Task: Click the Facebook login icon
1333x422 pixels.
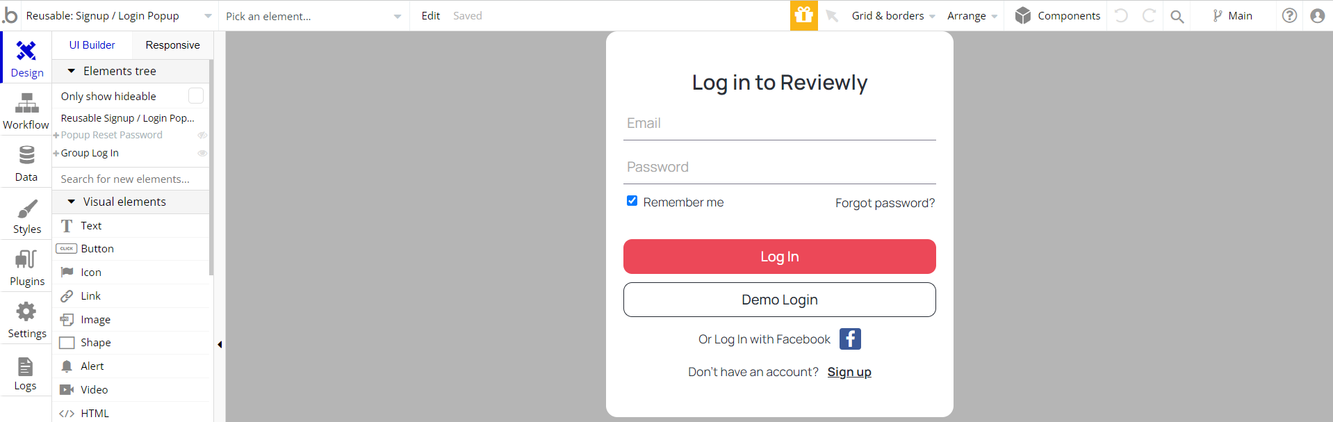Action: [x=850, y=339]
